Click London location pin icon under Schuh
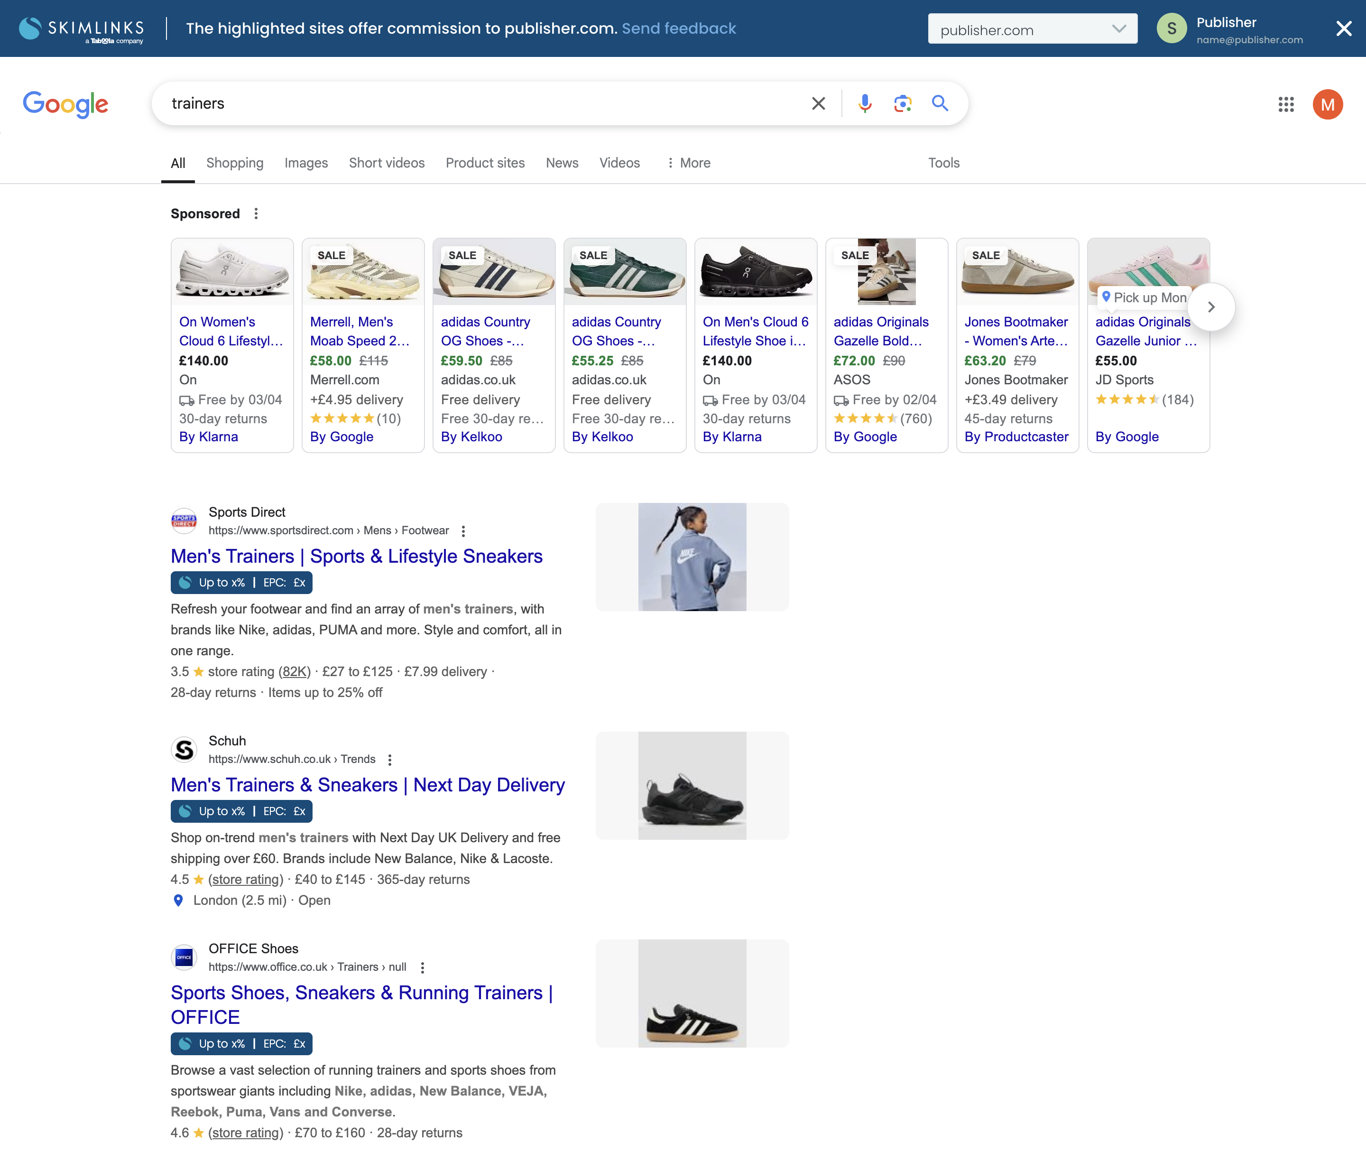Viewport: 1366px width, 1152px height. (x=178, y=900)
